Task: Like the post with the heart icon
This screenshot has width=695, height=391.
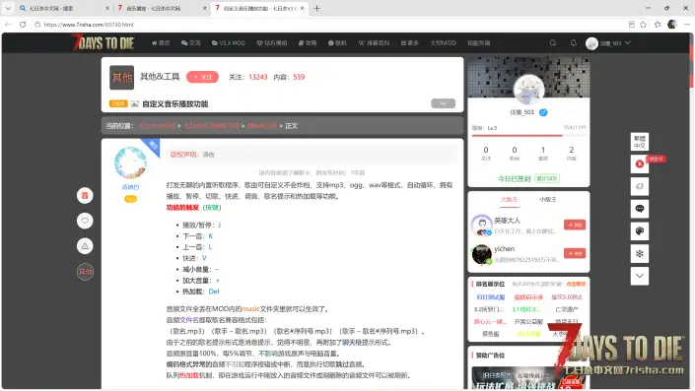Action: coord(85,221)
